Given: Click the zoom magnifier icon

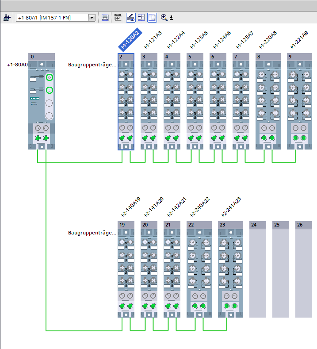Looking at the screenshot, I should [x=164, y=18].
